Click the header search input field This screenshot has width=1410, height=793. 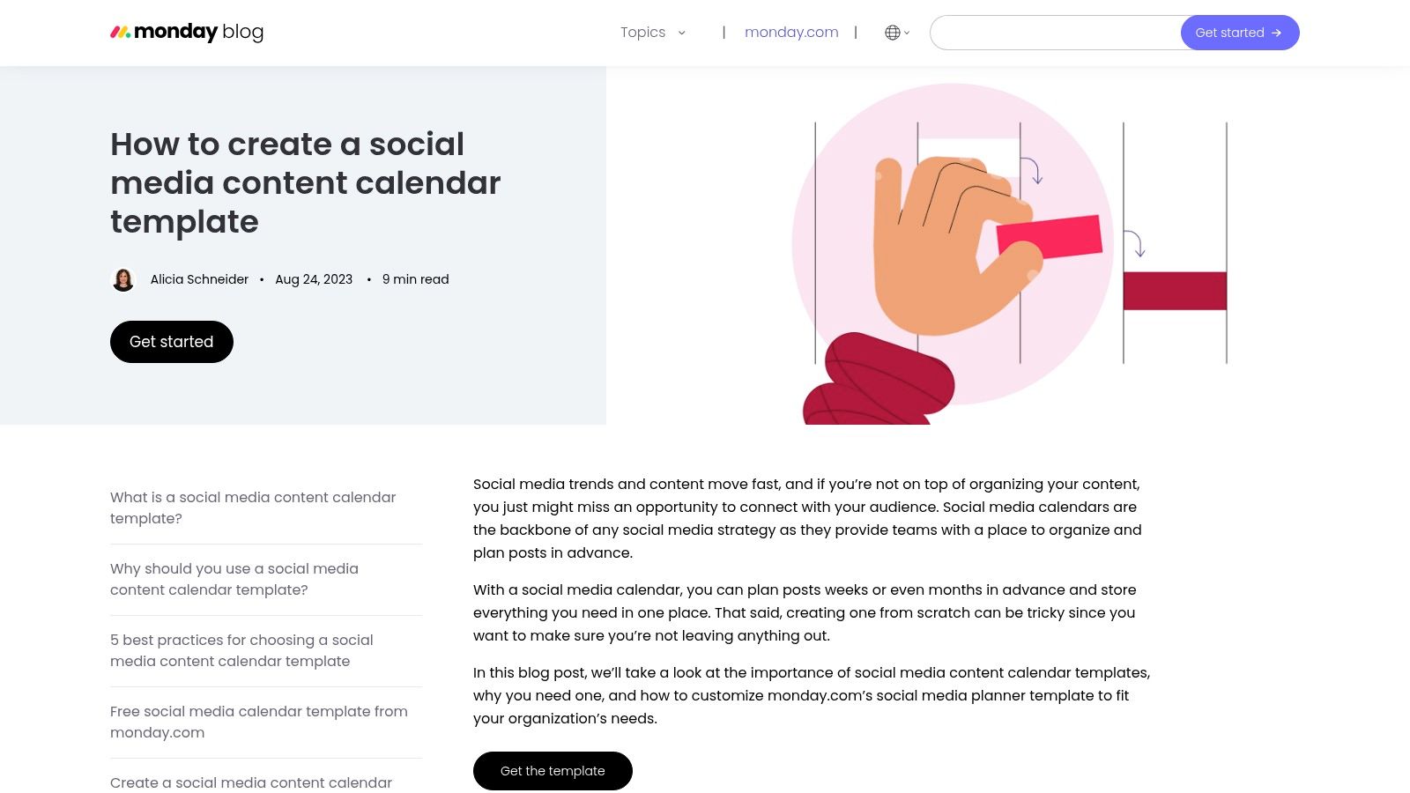click(1056, 33)
